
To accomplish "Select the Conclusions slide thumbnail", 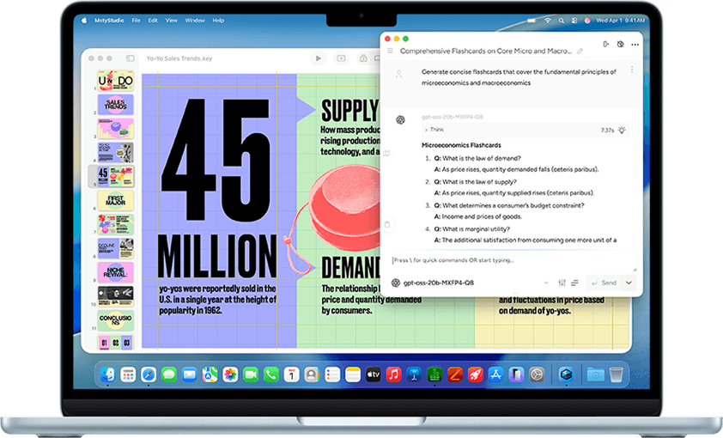I will coord(115,320).
